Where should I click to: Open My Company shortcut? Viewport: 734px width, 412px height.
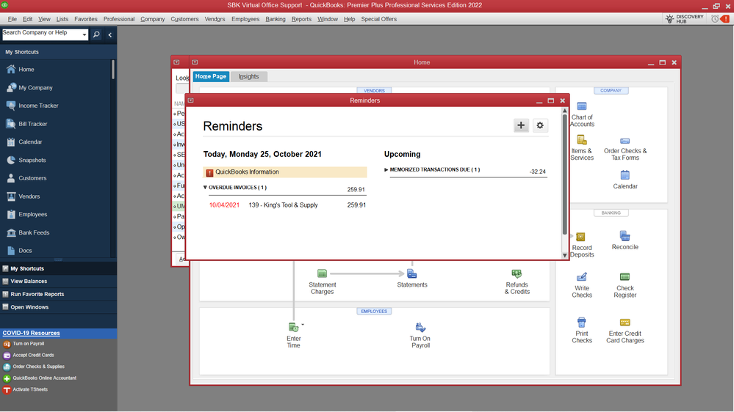coord(29,87)
